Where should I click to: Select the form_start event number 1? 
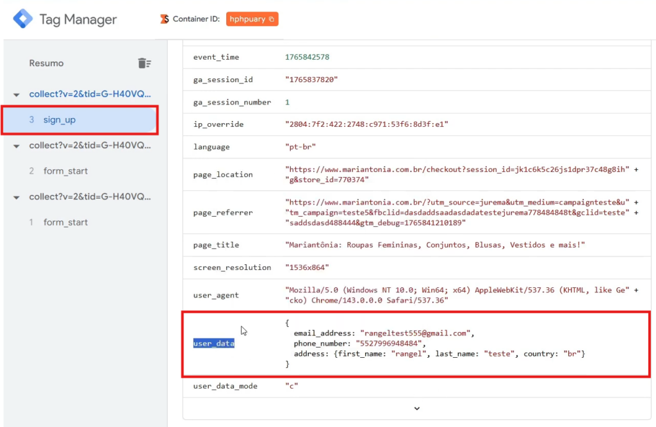click(65, 222)
